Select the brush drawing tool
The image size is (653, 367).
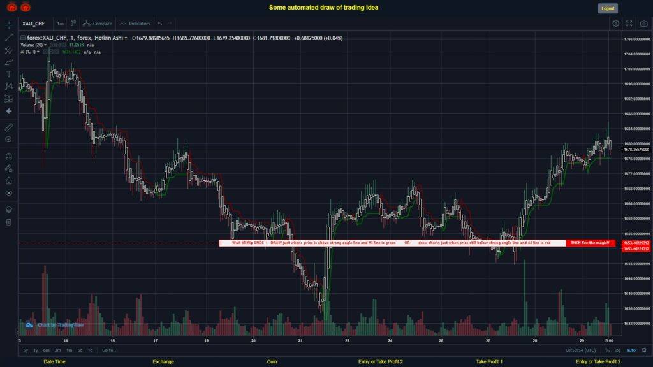click(9, 62)
